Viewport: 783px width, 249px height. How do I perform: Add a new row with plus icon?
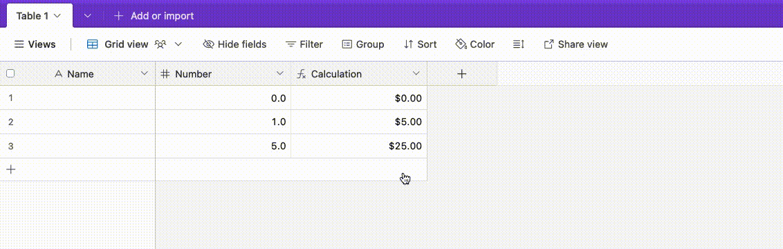(10, 169)
